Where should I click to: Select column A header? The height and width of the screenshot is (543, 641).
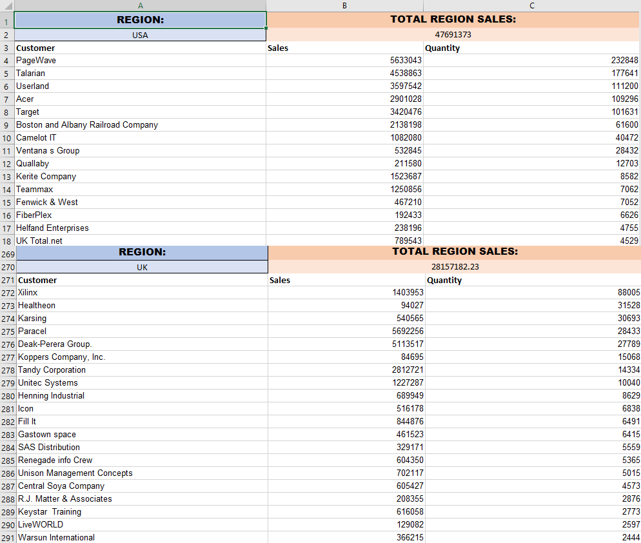[x=140, y=5]
